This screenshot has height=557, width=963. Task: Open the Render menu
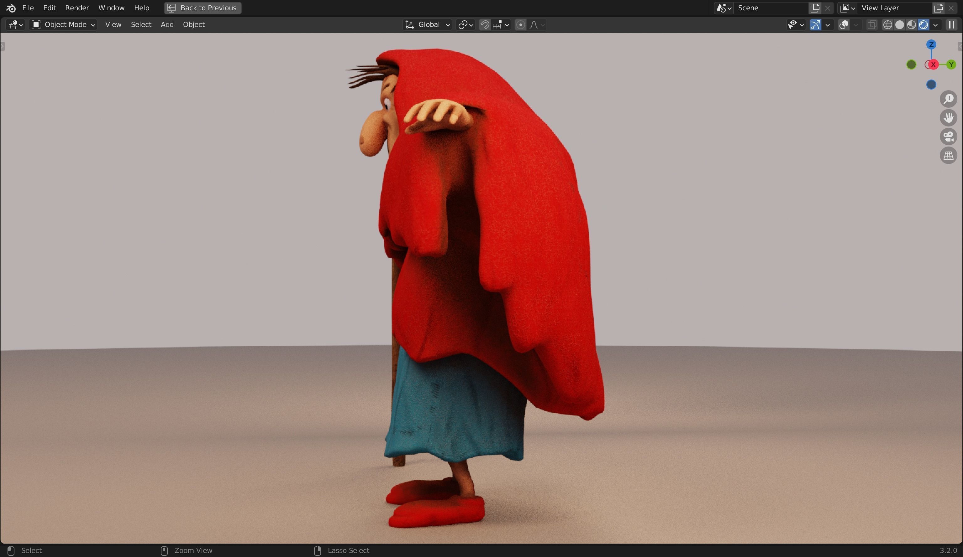click(77, 8)
